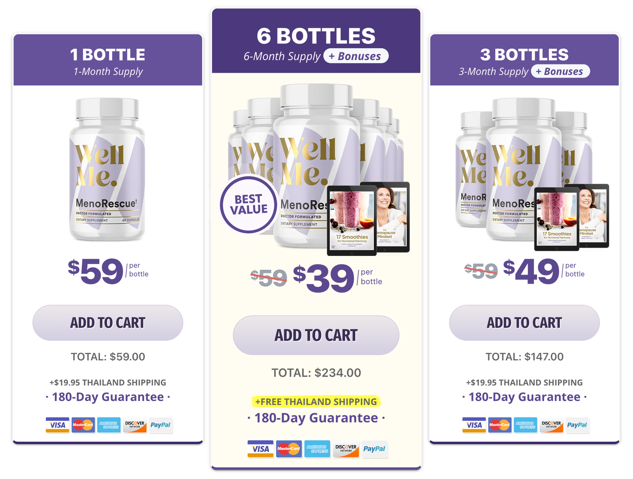This screenshot has width=633, height=479.
Task: Click the Discover icon under 6 bottles
Action: [346, 449]
